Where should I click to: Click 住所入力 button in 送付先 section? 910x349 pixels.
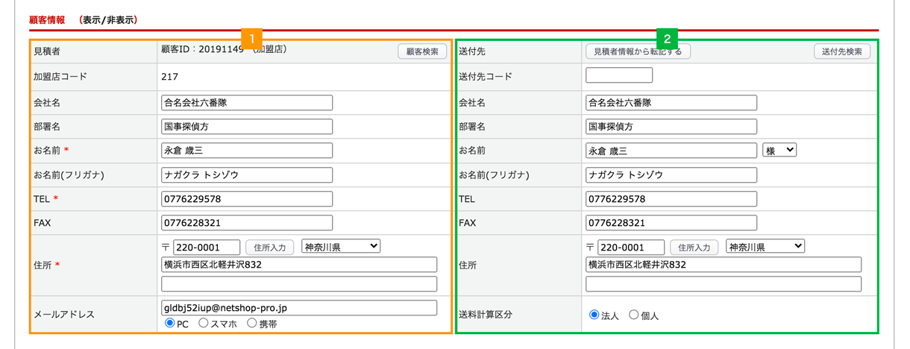pyautogui.click(x=694, y=247)
